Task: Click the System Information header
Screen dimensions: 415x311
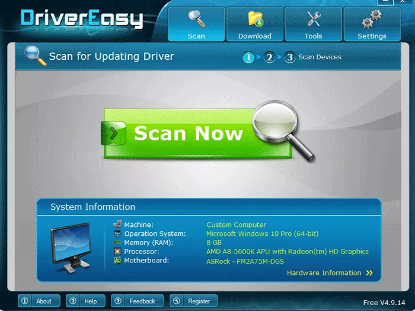Action: pyautogui.click(x=92, y=207)
